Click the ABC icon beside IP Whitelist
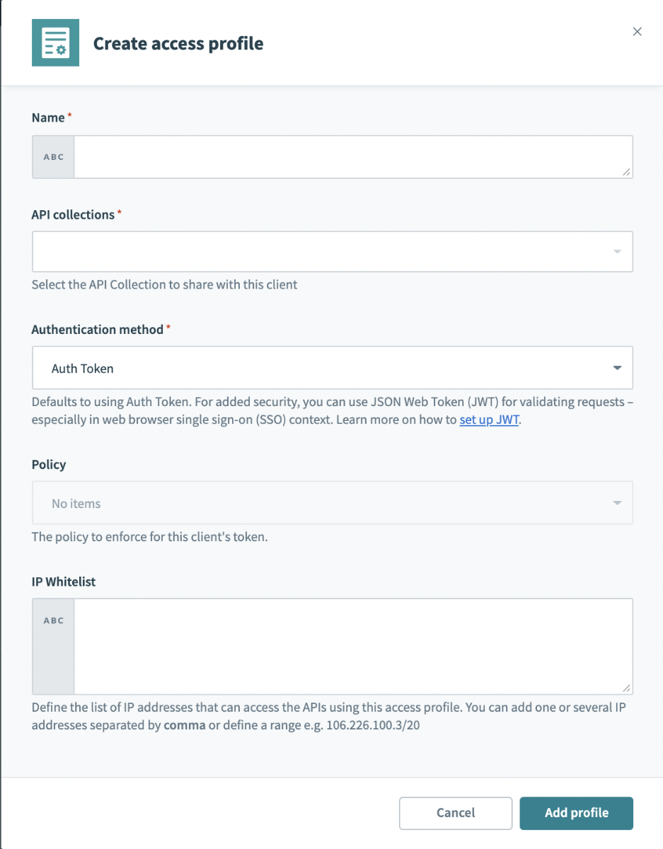663x849 pixels. [x=54, y=620]
